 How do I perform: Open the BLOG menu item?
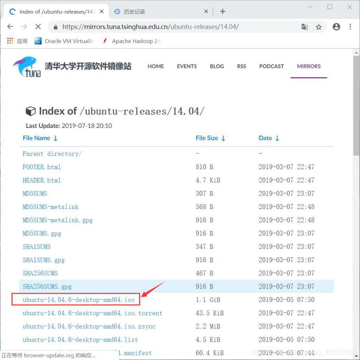[x=217, y=66]
